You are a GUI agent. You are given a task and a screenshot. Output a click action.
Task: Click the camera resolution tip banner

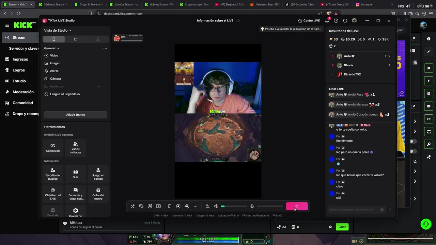click(291, 29)
